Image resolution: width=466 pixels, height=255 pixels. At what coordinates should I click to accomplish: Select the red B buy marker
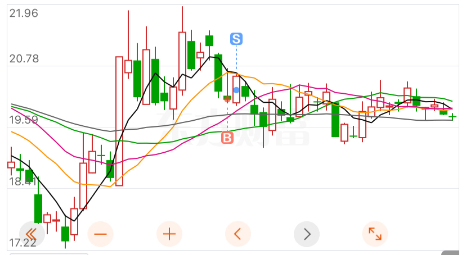coord(227,138)
